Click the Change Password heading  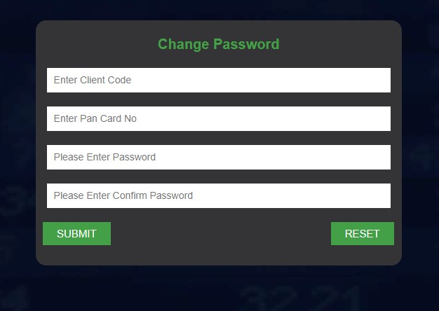[x=218, y=44]
